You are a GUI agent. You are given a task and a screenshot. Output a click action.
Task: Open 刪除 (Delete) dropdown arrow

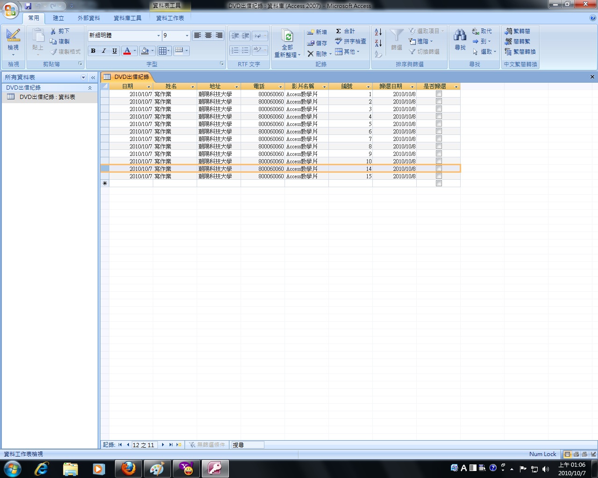(330, 54)
